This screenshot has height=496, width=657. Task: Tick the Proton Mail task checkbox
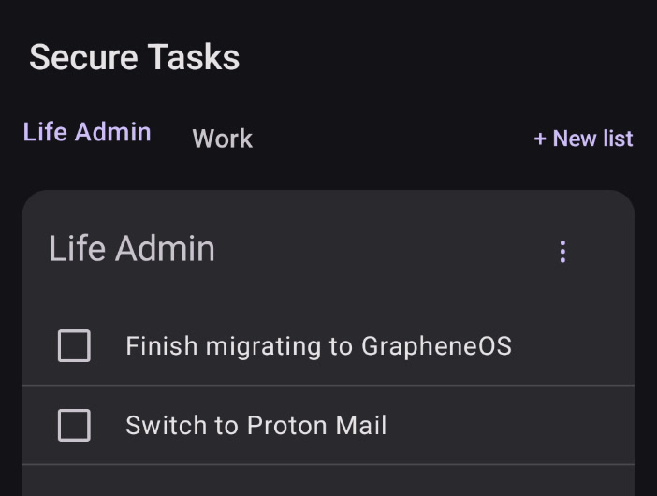click(x=74, y=425)
